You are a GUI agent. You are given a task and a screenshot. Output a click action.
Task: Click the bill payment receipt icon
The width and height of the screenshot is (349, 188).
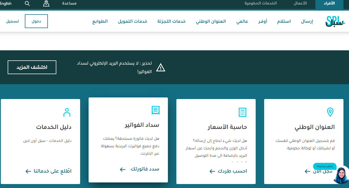click(x=155, y=110)
